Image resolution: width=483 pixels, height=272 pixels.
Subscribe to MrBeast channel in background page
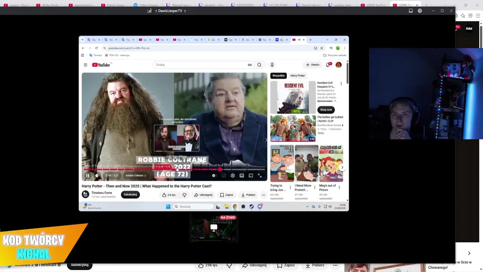(80, 265)
